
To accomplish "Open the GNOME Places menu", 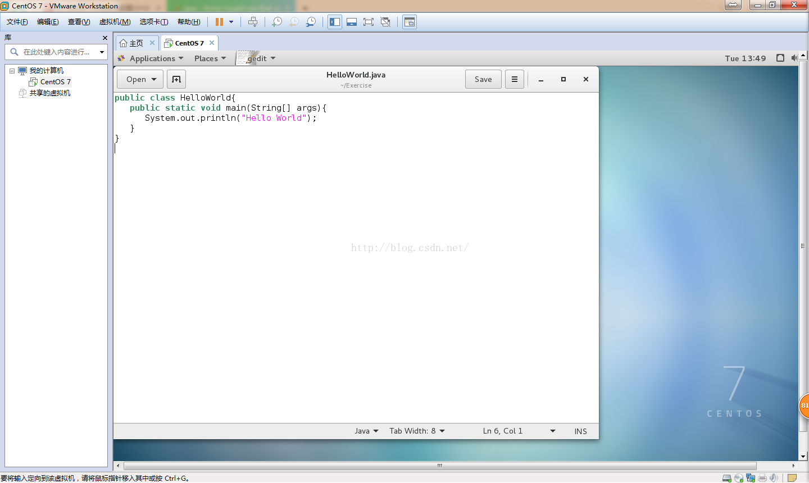I will pos(210,58).
